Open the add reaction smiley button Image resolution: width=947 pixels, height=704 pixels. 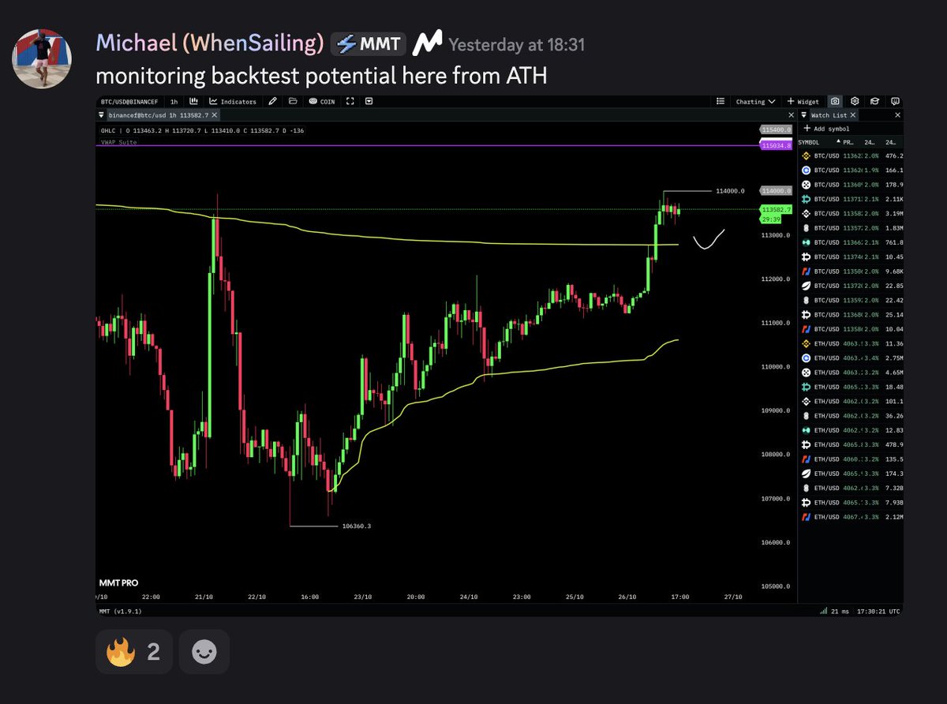coord(204,652)
